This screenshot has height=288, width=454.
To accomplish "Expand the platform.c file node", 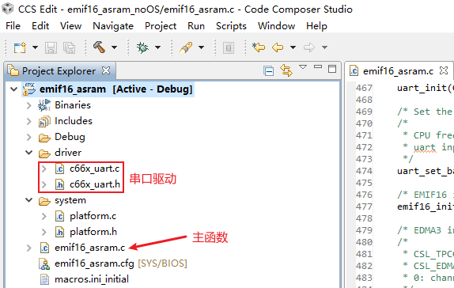I will tap(44, 216).
